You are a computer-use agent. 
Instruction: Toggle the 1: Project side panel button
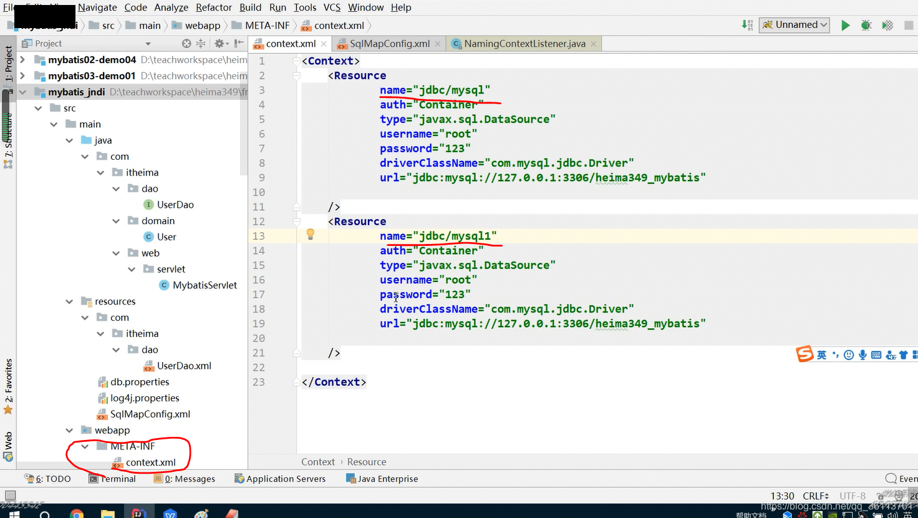pyautogui.click(x=8, y=64)
